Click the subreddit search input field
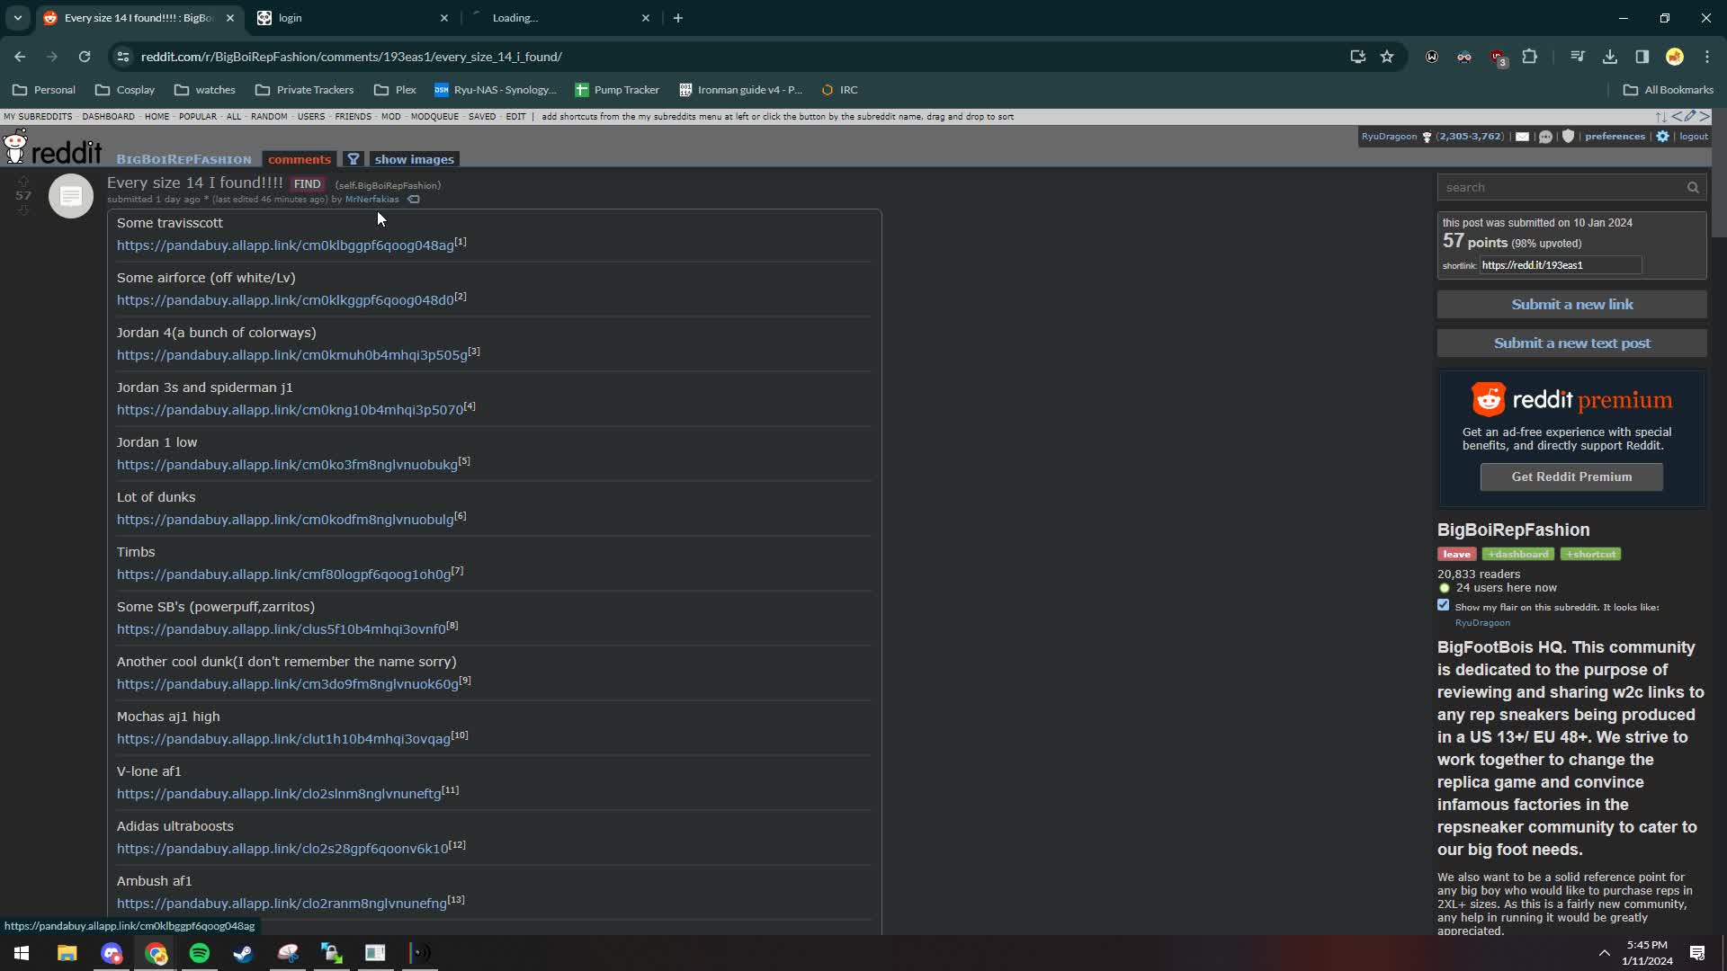 click(x=1561, y=188)
